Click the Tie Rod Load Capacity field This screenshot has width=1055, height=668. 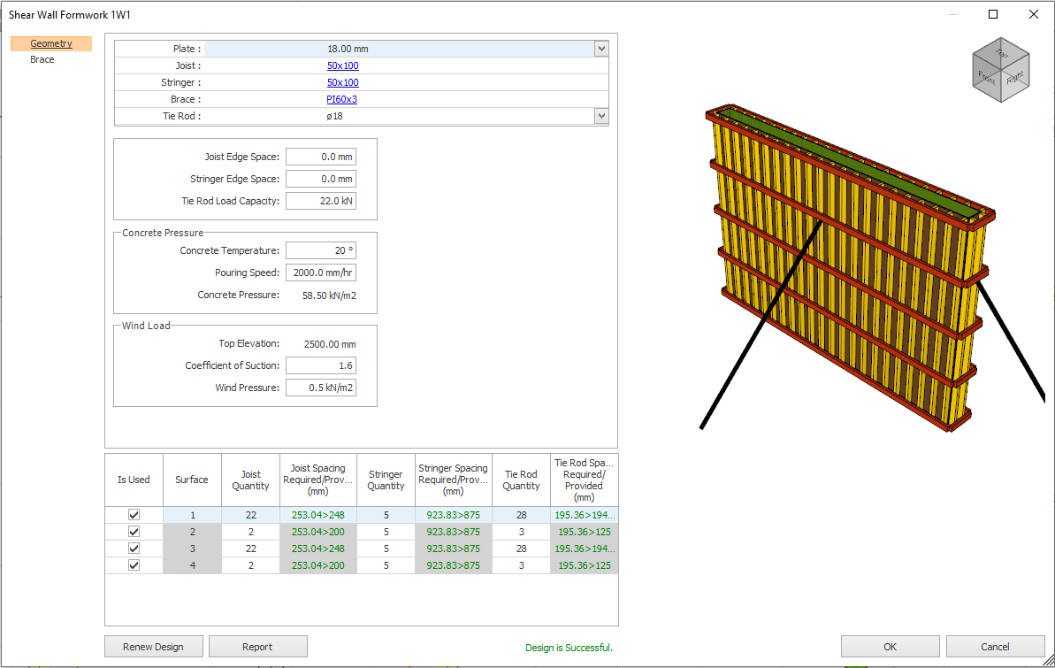321,201
